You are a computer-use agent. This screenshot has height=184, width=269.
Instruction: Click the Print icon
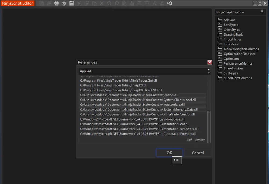click(x=56, y=3)
